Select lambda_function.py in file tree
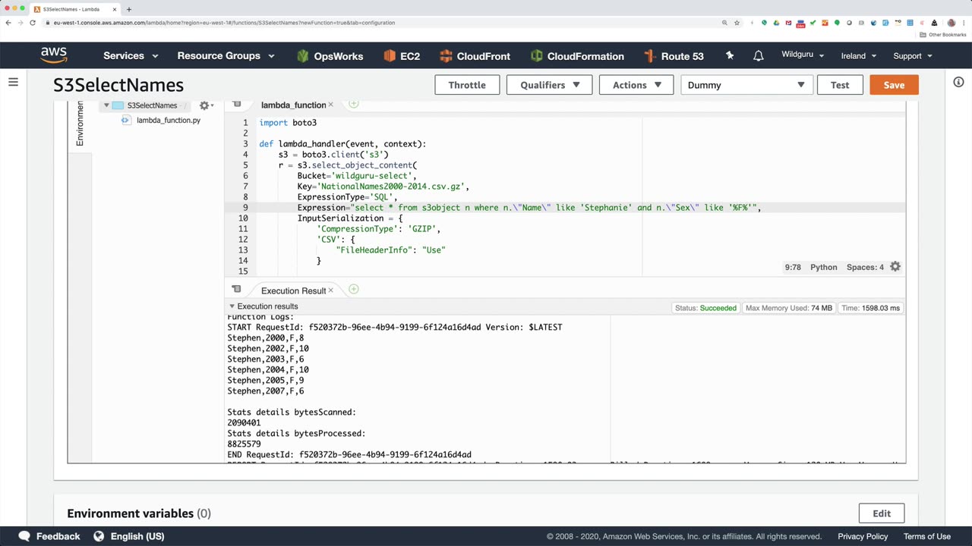 coord(168,120)
